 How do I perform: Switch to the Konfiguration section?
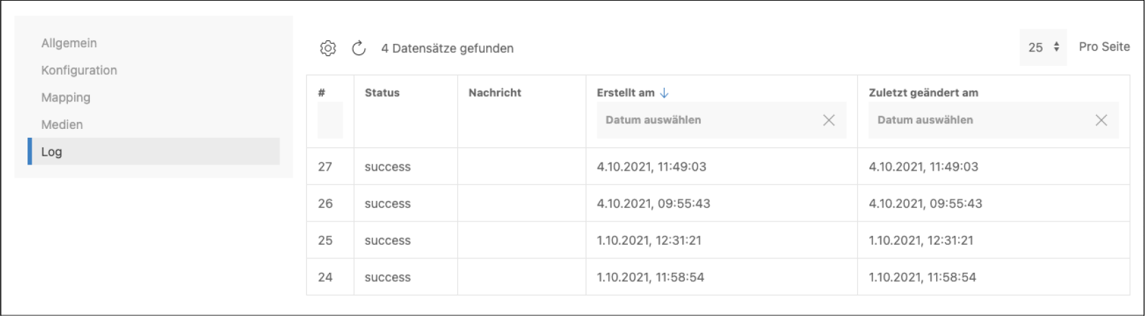79,70
